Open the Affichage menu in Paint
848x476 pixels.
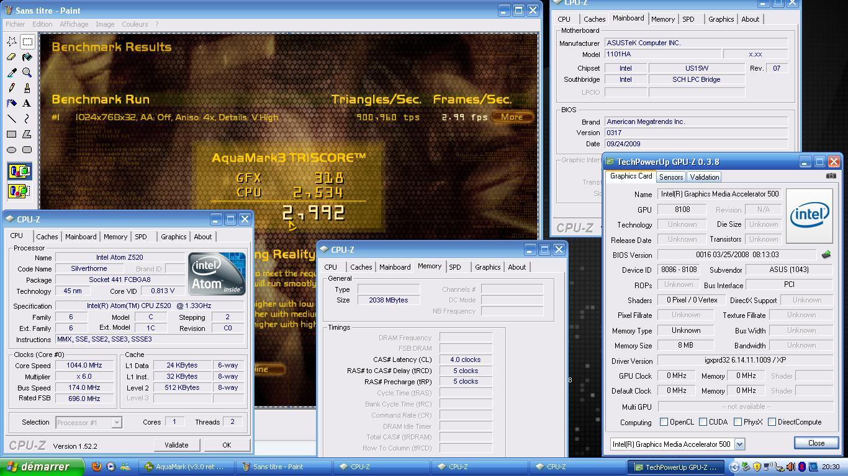pyautogui.click(x=74, y=24)
